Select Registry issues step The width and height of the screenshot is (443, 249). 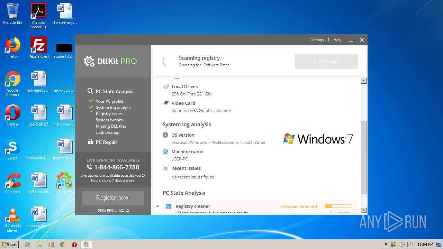(109, 114)
